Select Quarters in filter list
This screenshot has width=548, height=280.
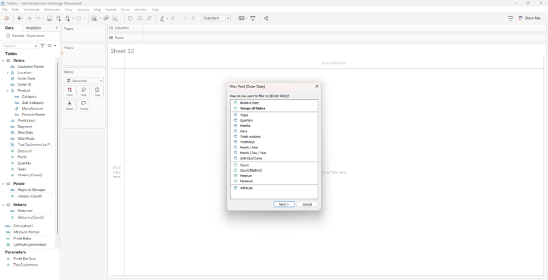[x=246, y=121]
